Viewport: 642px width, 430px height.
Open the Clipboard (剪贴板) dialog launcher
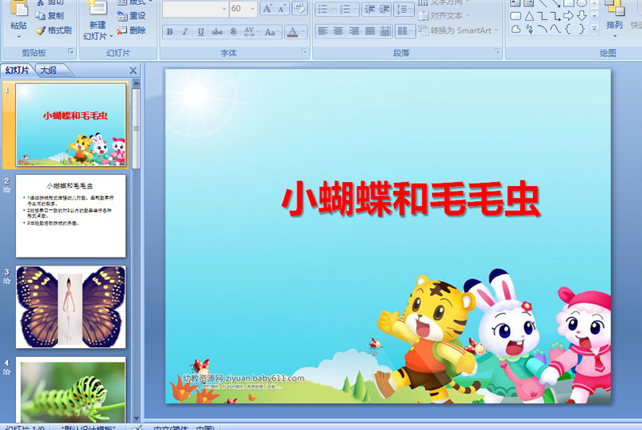click(x=71, y=51)
